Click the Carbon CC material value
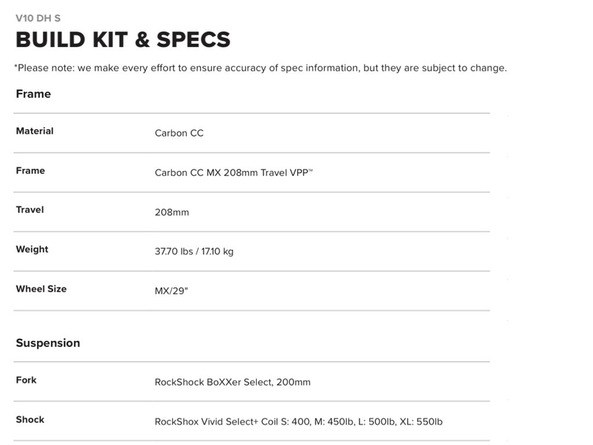Screen dimensions: 593x445 point(179,133)
